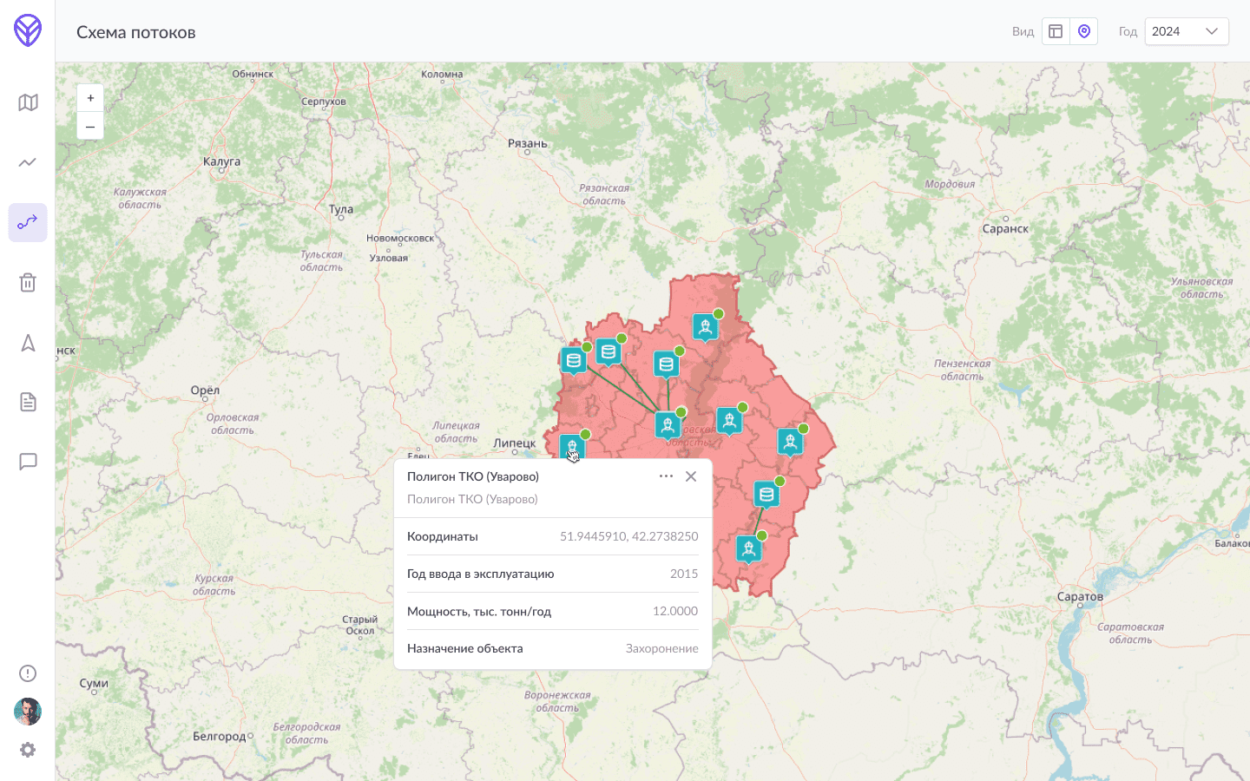Viewport: 1250px width, 781px height.
Task: Open the documents sidebar icon
Action: 28,402
